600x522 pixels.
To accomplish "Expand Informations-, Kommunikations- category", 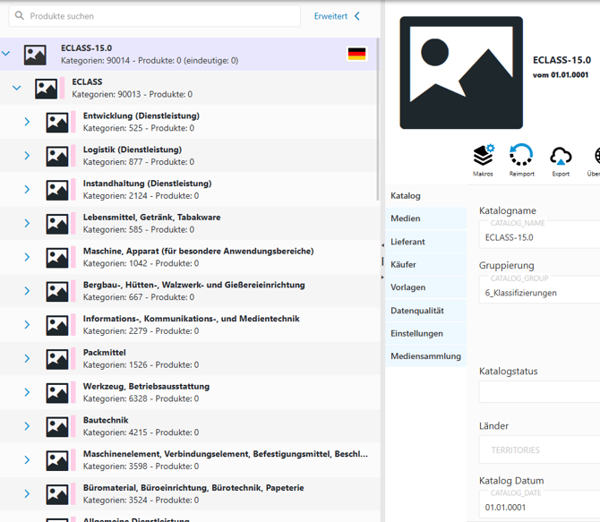I will pyautogui.click(x=27, y=324).
